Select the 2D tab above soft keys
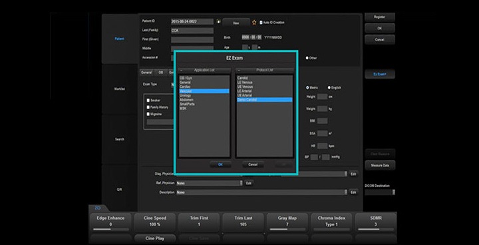Image resolution: width=479 pixels, height=245 pixels. (x=97, y=208)
